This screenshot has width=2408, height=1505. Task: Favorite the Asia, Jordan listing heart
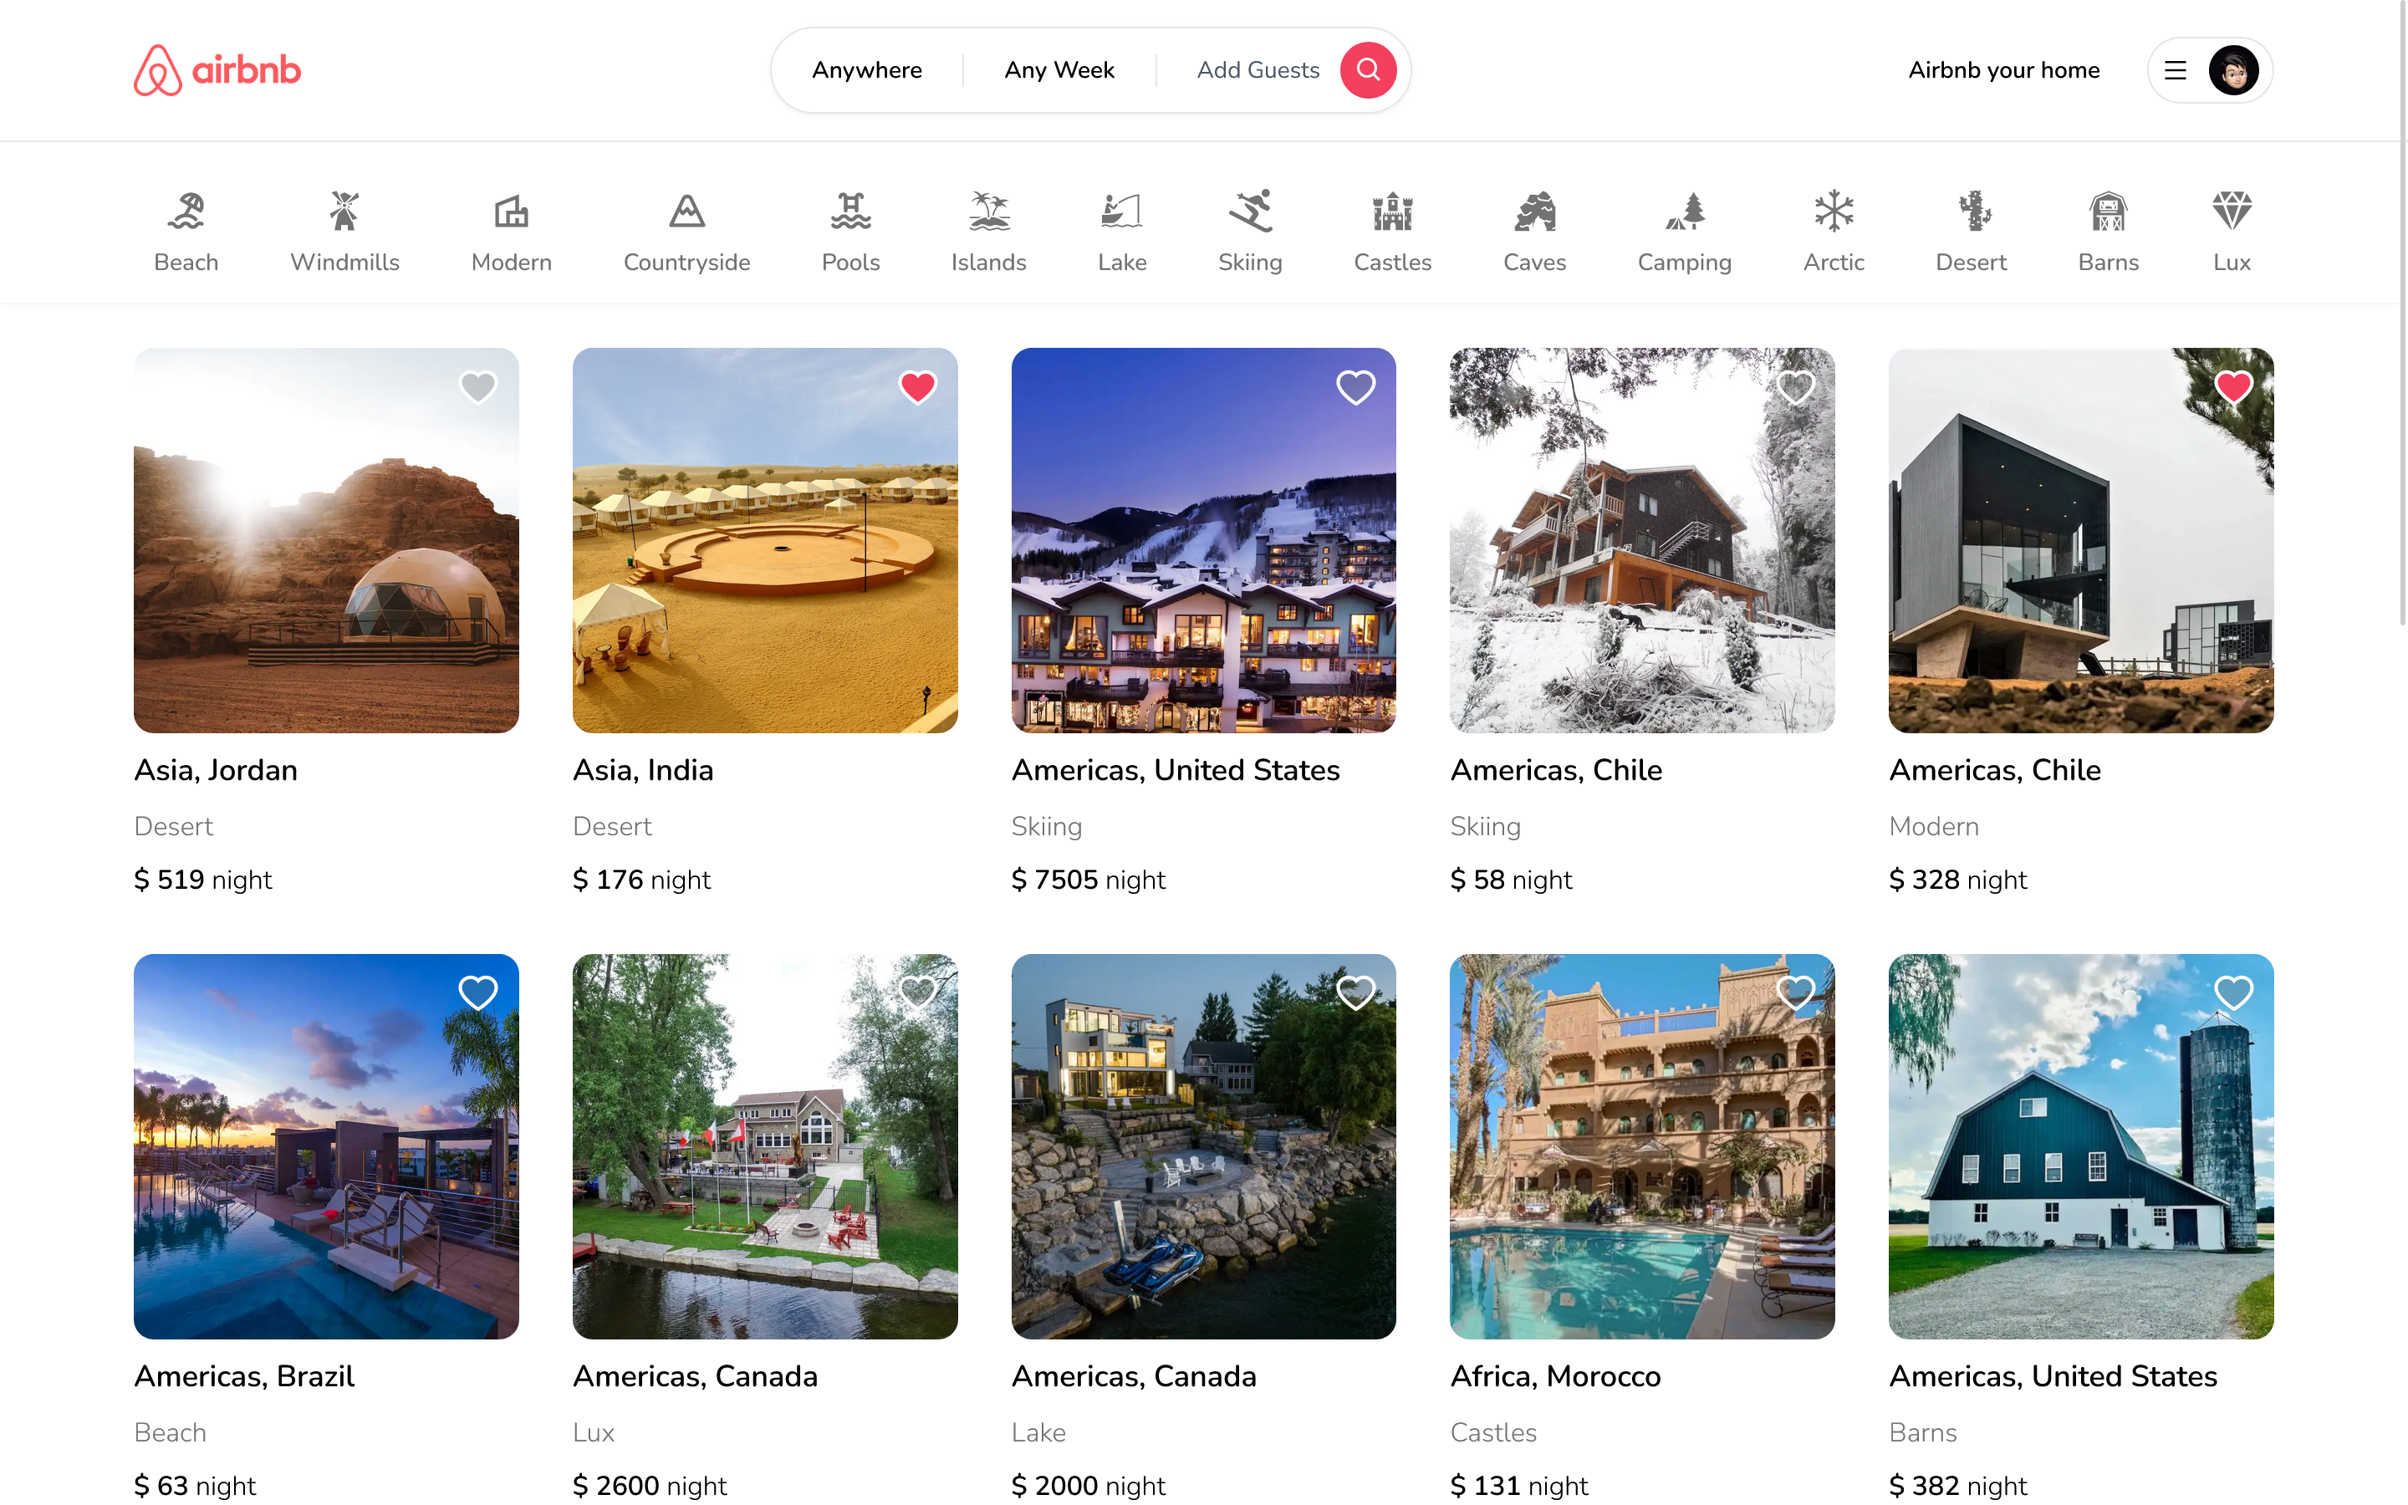(x=477, y=386)
